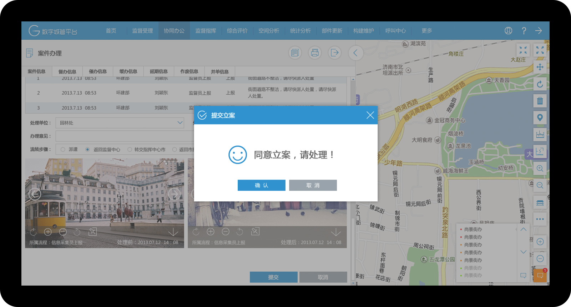Select the map pan move tool
The height and width of the screenshot is (307, 571).
click(540, 67)
